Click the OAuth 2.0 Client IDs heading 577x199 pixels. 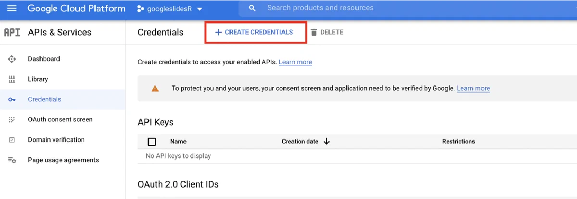[x=178, y=184]
